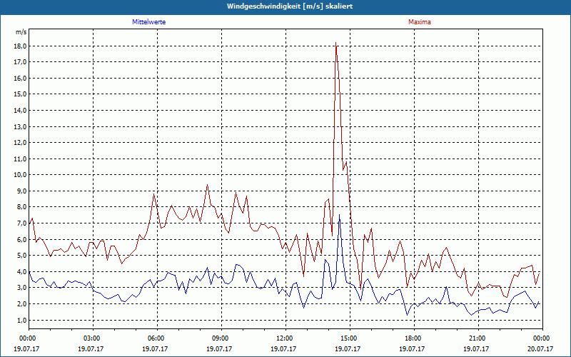Click the 11,0 y-axis value

[21, 159]
